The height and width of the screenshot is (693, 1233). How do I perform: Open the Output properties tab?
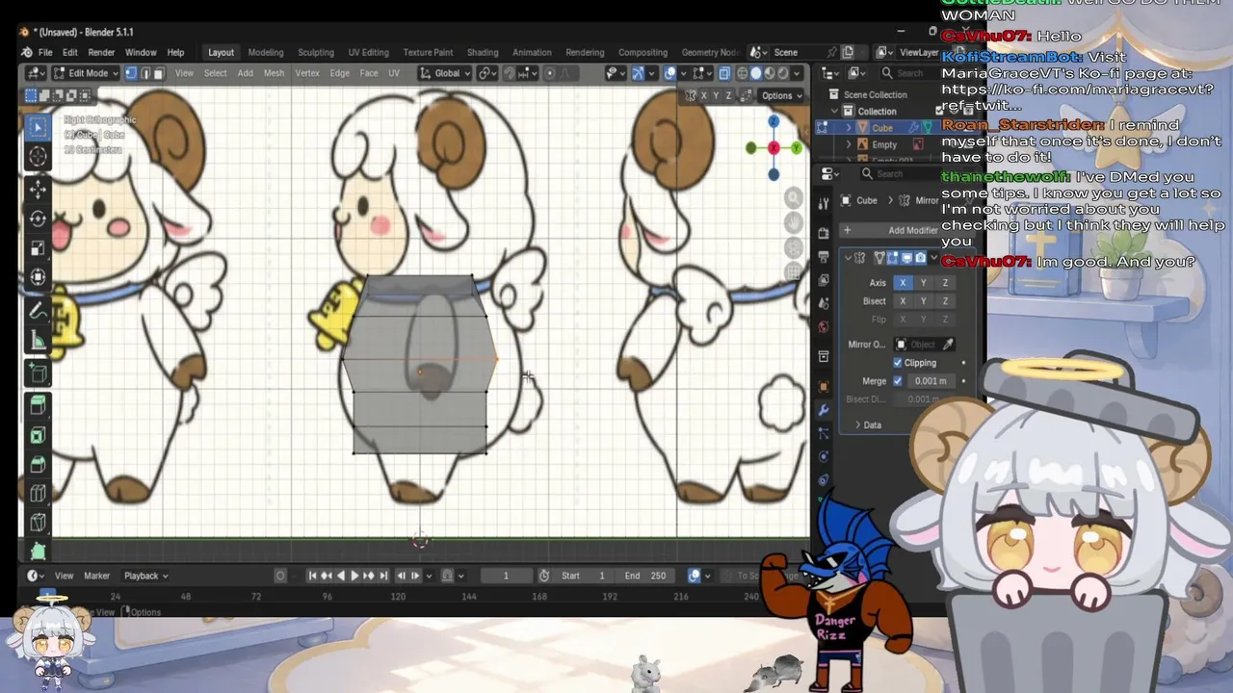tap(824, 257)
